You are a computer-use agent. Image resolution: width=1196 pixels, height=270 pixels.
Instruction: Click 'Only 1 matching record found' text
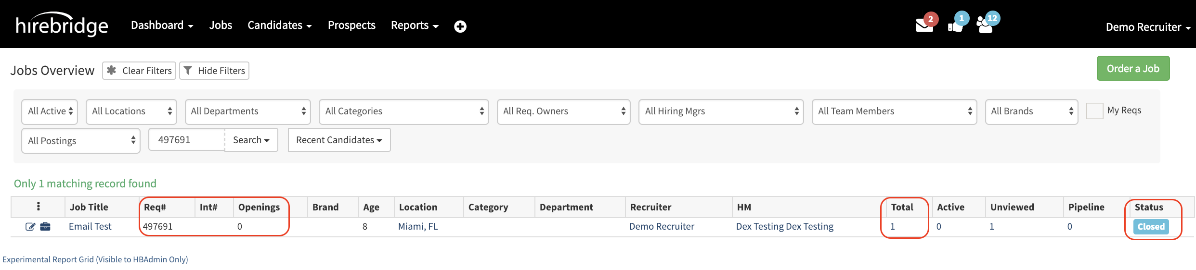coord(85,184)
